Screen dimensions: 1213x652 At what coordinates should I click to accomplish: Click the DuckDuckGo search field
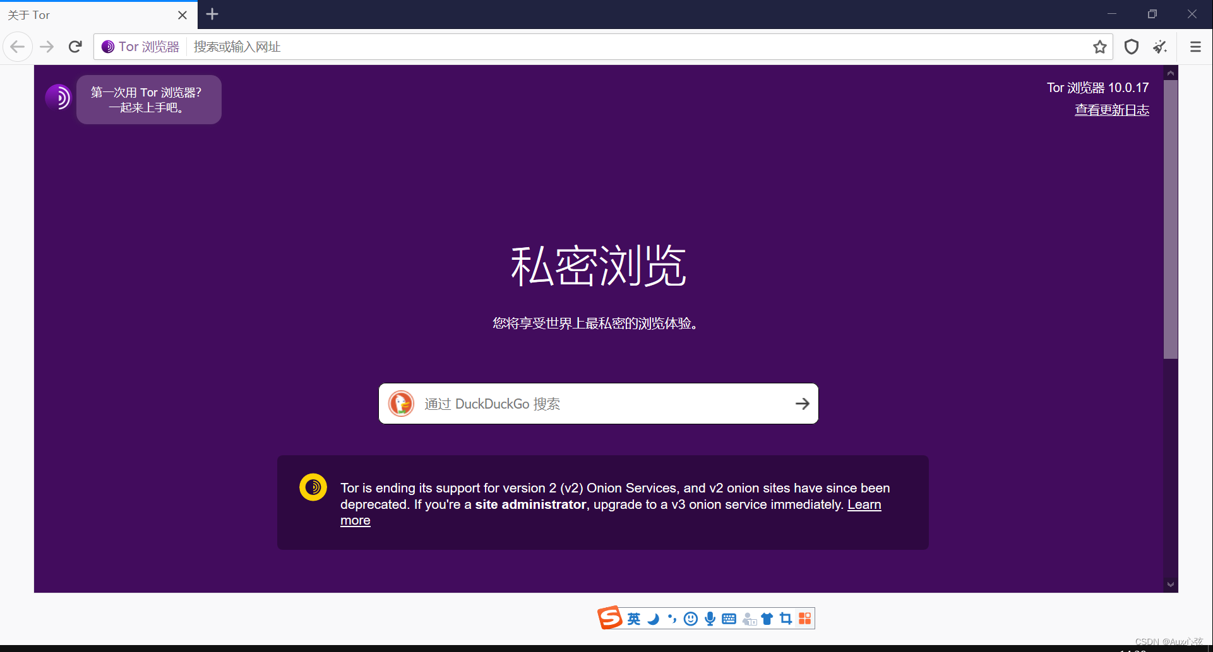click(597, 404)
